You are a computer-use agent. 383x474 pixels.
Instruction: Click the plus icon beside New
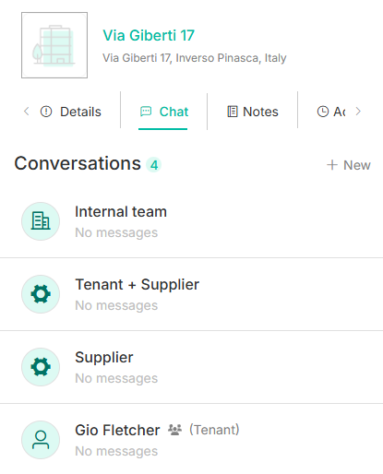click(x=332, y=165)
